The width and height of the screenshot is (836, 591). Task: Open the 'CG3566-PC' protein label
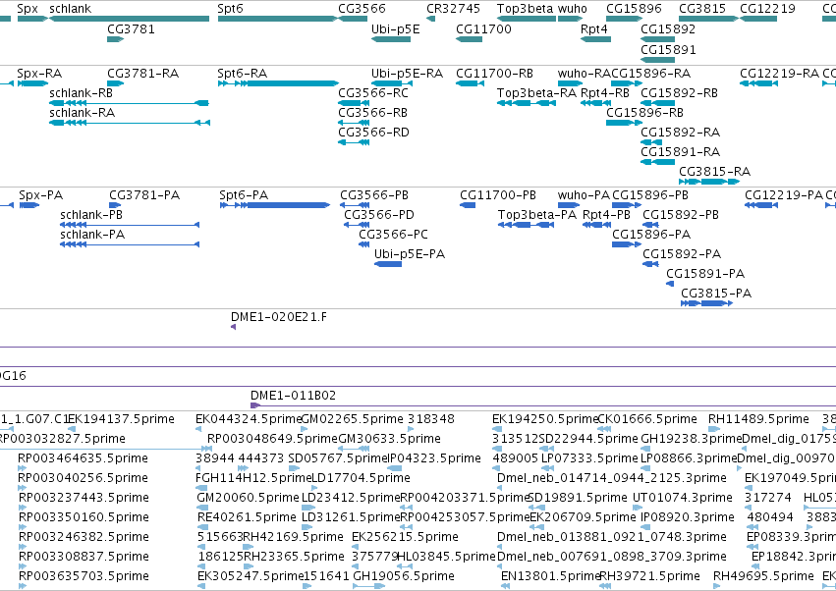394,235
